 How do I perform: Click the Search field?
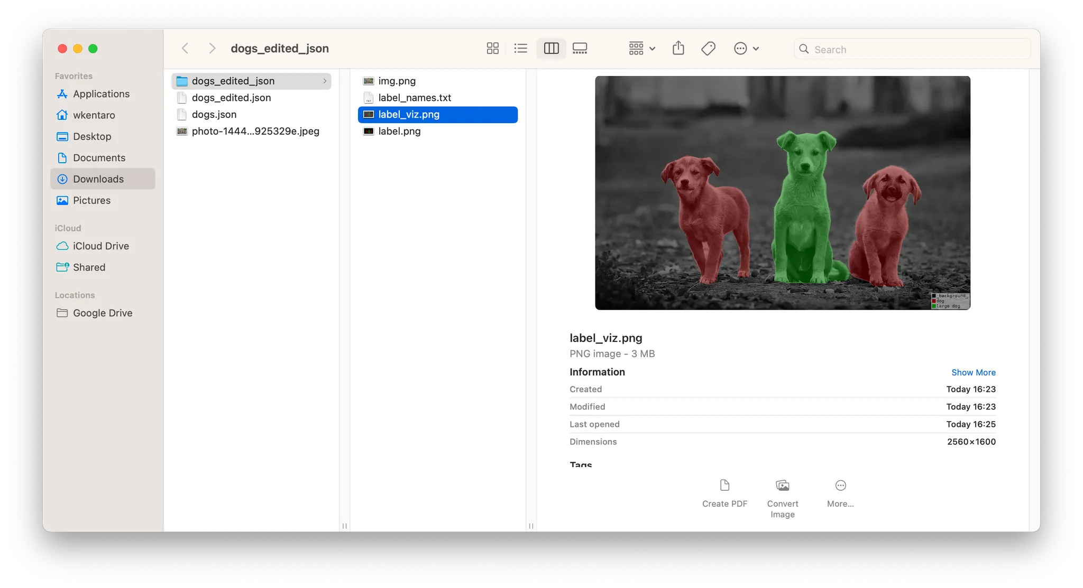pos(912,49)
